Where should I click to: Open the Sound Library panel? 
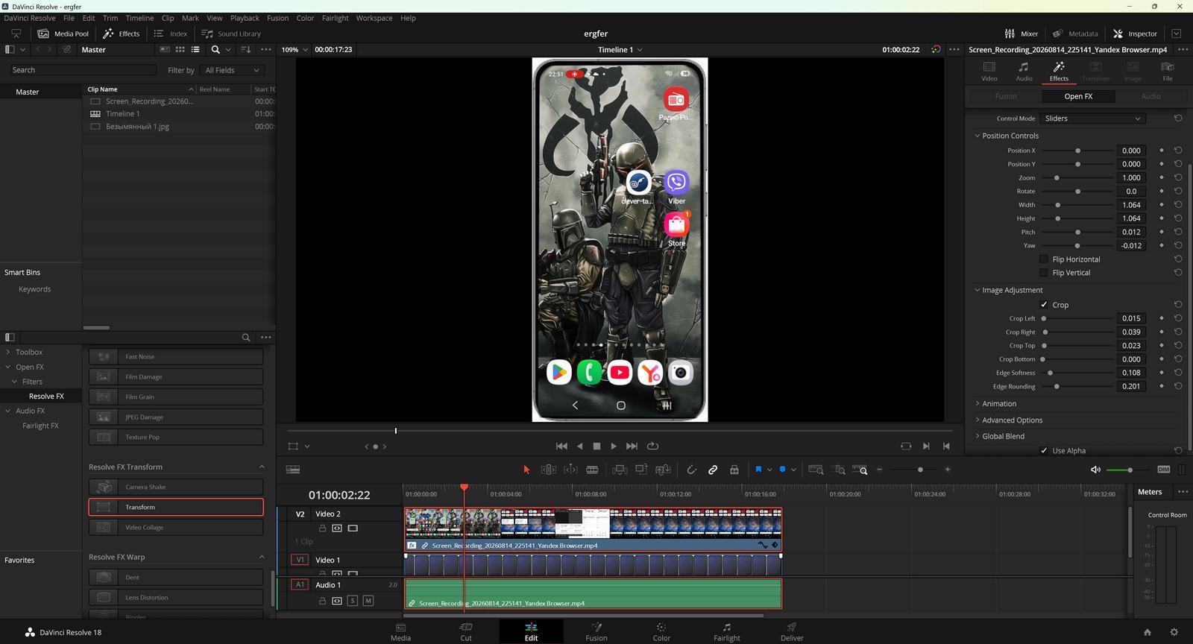click(x=231, y=34)
